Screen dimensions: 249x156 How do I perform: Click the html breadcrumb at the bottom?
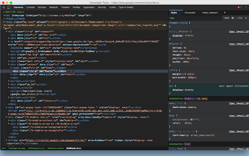point(3,148)
